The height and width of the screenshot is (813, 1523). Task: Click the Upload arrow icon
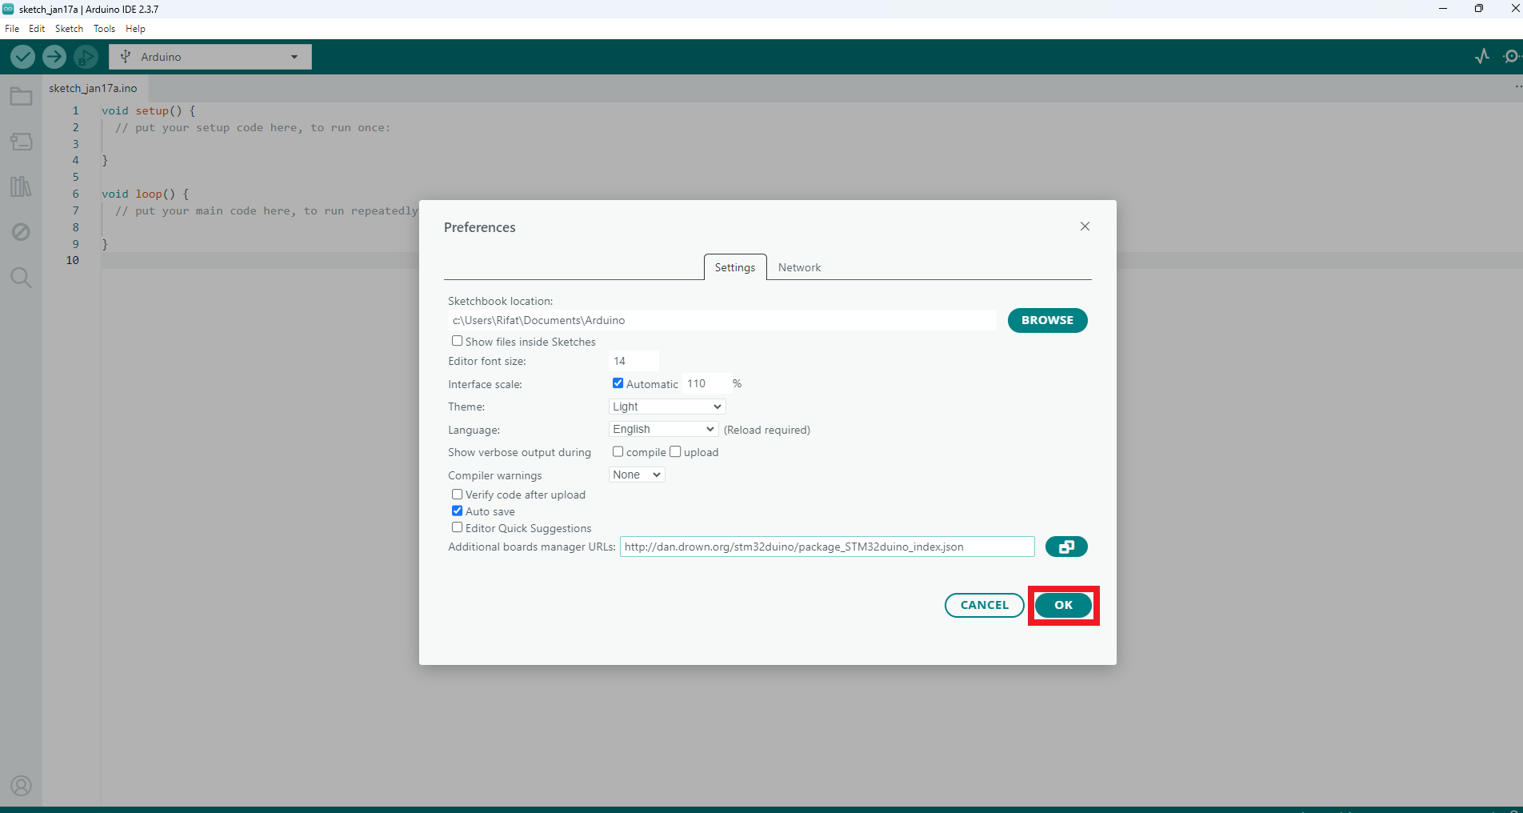(54, 57)
